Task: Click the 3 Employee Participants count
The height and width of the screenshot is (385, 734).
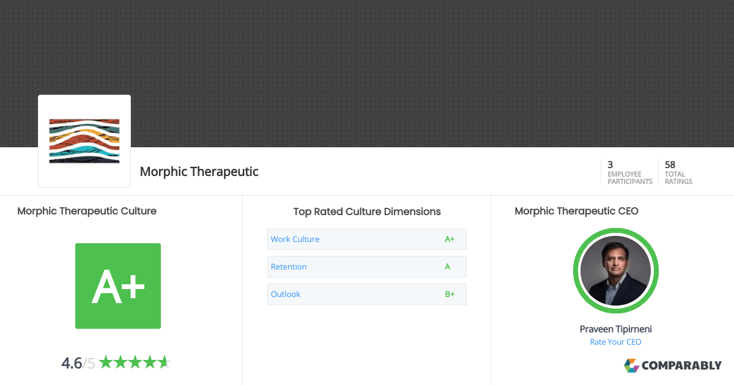Action: click(x=629, y=172)
